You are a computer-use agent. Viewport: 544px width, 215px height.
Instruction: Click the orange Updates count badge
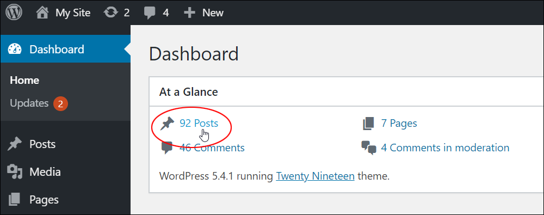pos(60,104)
